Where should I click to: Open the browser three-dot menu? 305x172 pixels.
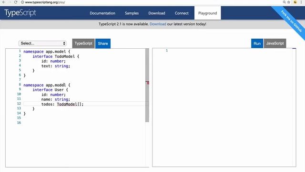(x=301, y=2)
